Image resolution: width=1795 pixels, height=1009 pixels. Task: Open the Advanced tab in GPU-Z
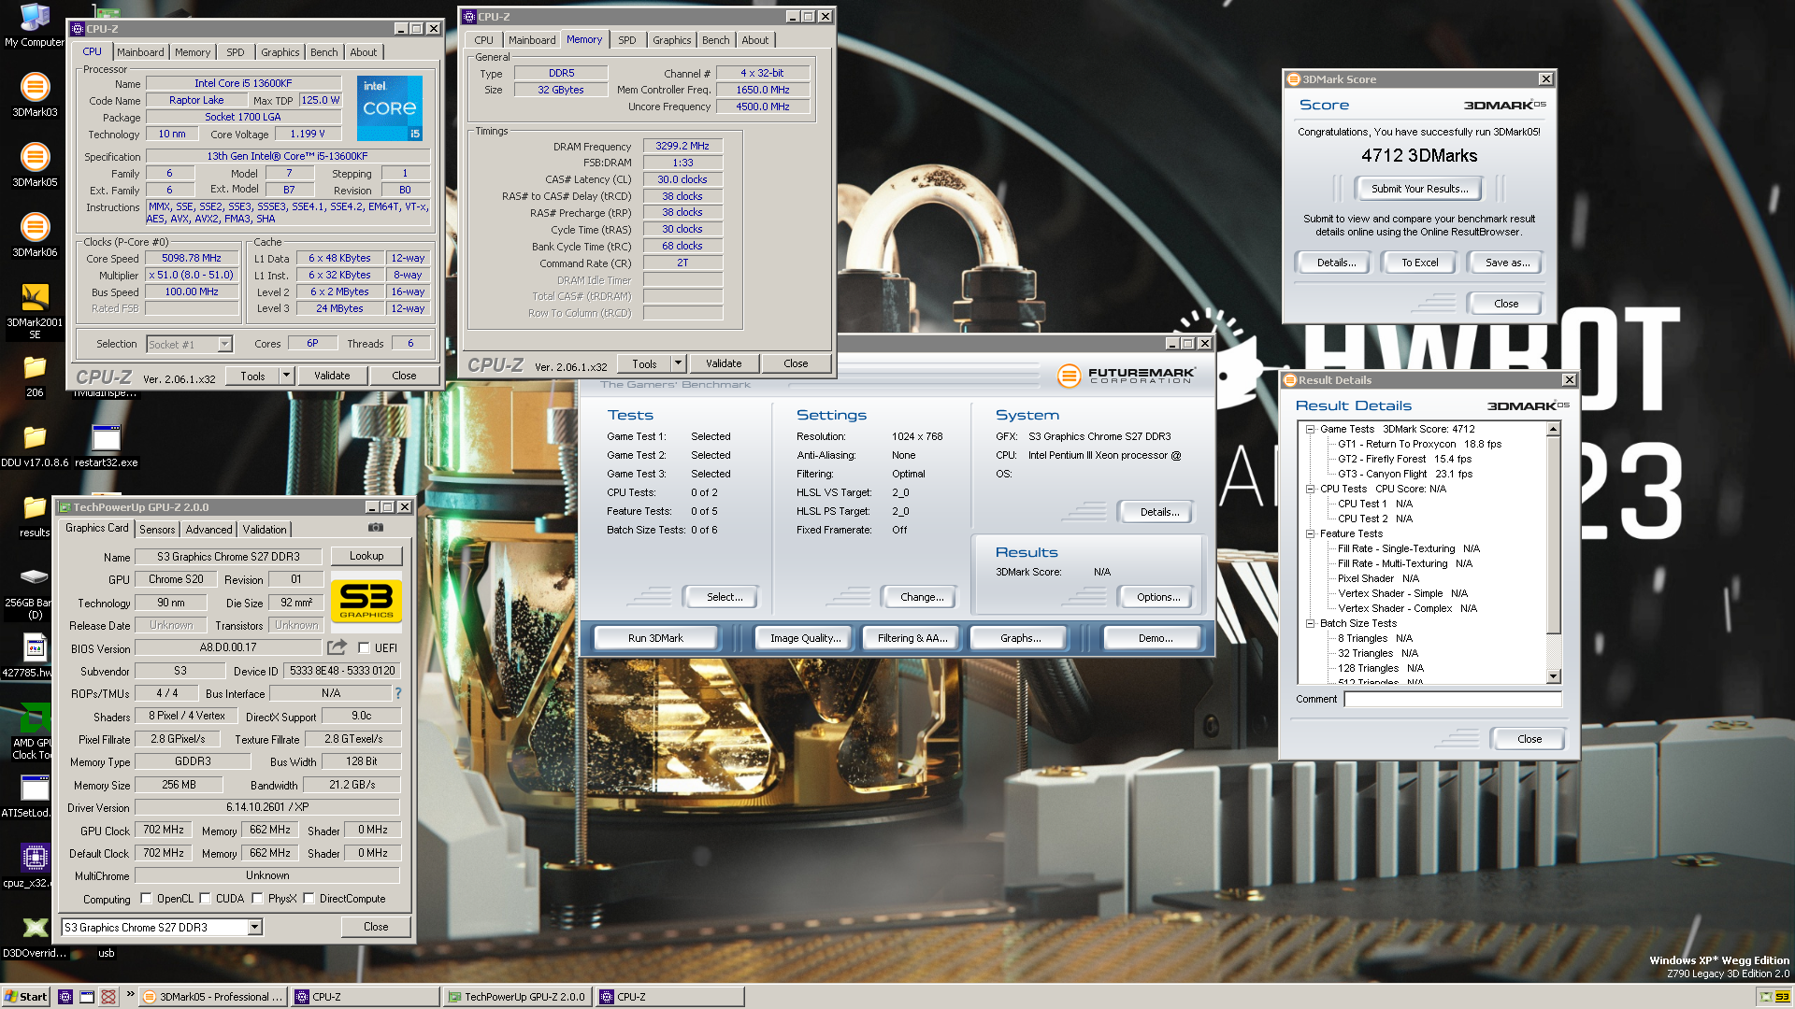[x=208, y=530]
